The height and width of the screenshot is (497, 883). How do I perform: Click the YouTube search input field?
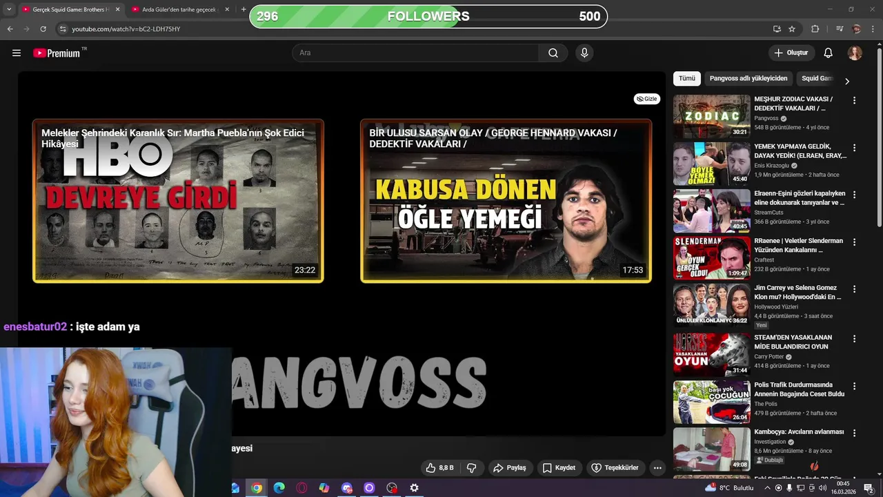coord(415,53)
